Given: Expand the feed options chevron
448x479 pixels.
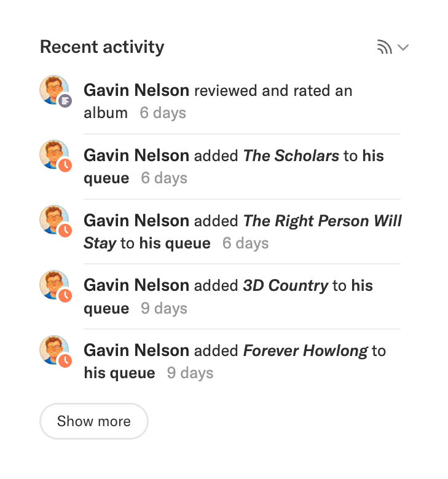Looking at the screenshot, I should point(403,47).
